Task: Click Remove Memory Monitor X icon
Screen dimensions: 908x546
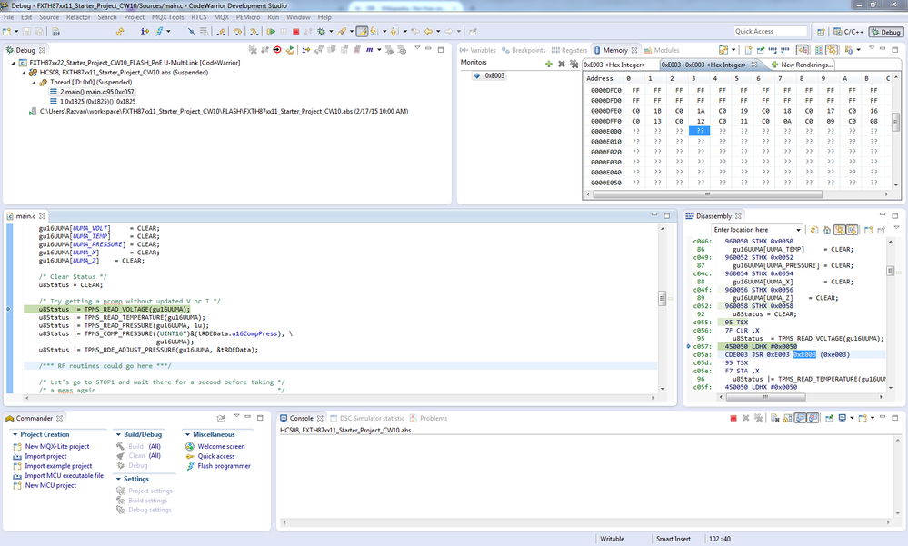Action: (x=561, y=64)
